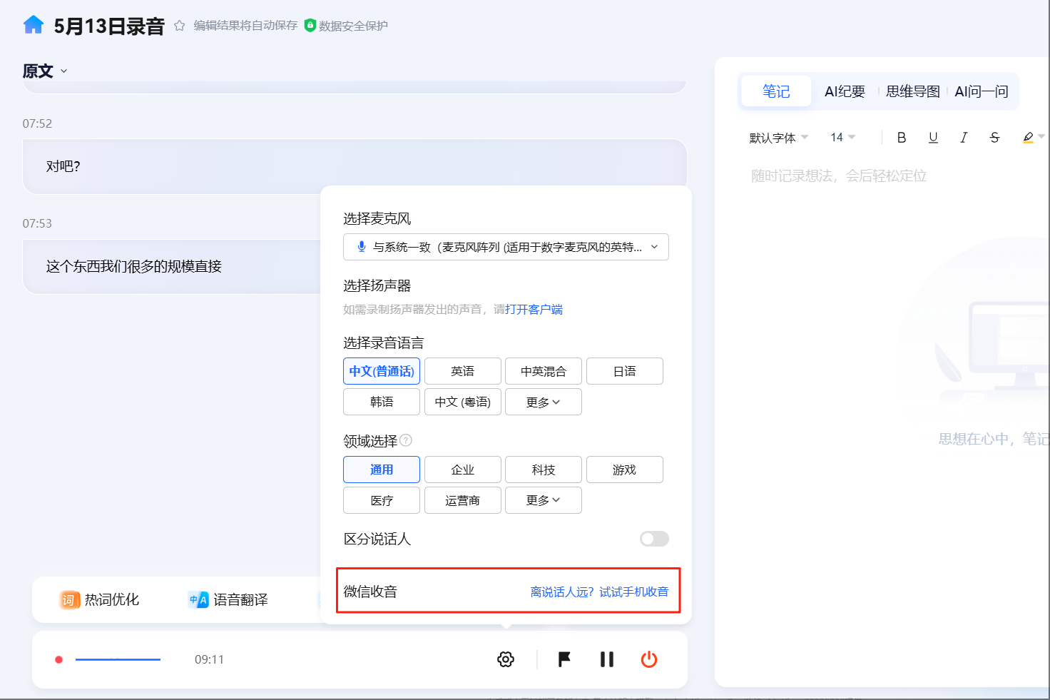Viewport: 1050px width, 700px height.
Task: Select 中英混合 as the recording language
Action: click(544, 371)
